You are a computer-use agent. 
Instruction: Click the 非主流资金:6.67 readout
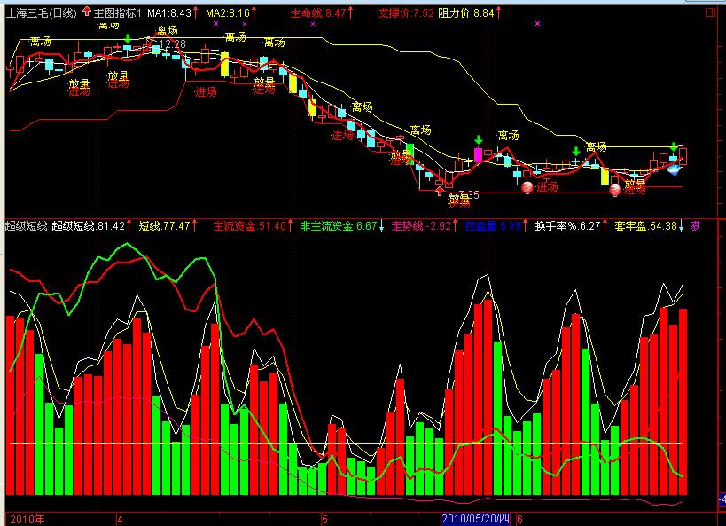pos(339,225)
